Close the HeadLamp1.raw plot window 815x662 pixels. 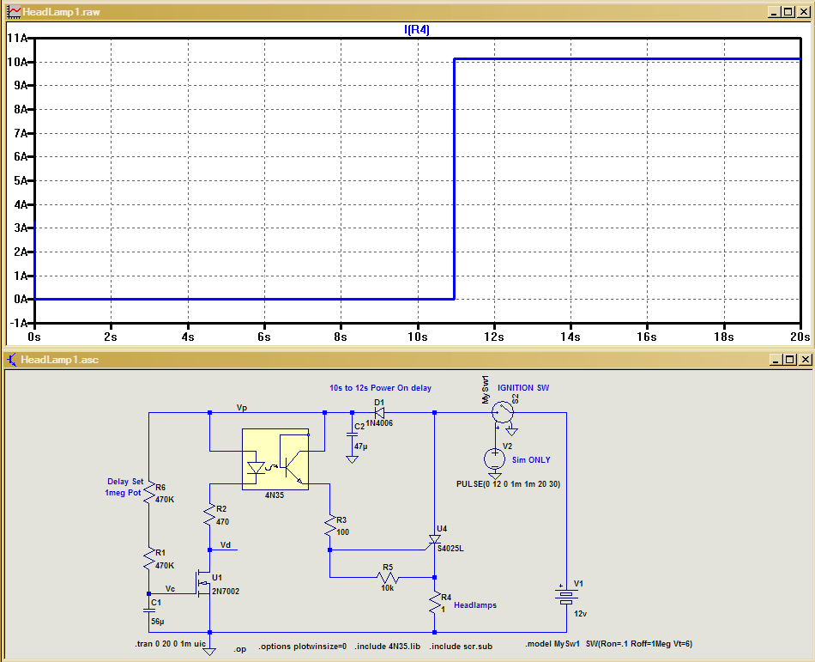[x=804, y=12]
